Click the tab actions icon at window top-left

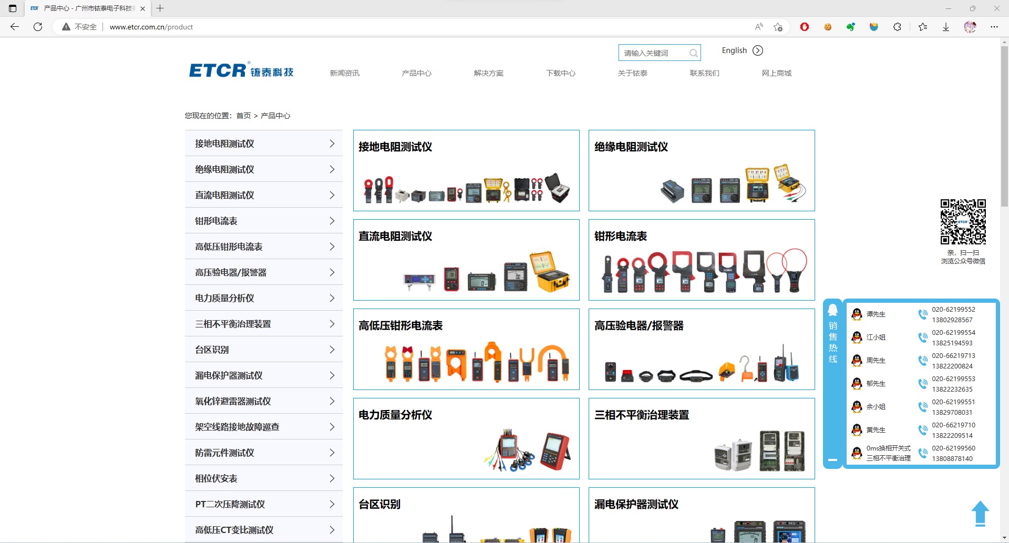pos(13,8)
